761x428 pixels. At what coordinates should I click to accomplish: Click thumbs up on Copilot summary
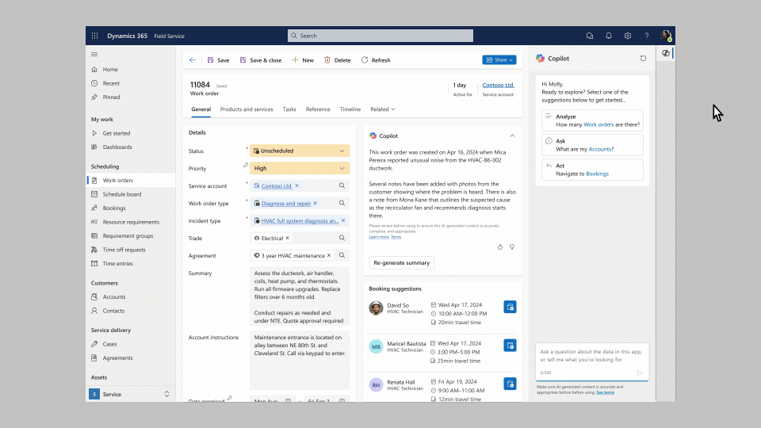pos(500,246)
